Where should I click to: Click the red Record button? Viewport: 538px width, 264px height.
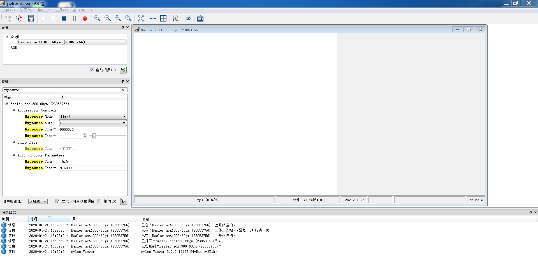[85, 18]
